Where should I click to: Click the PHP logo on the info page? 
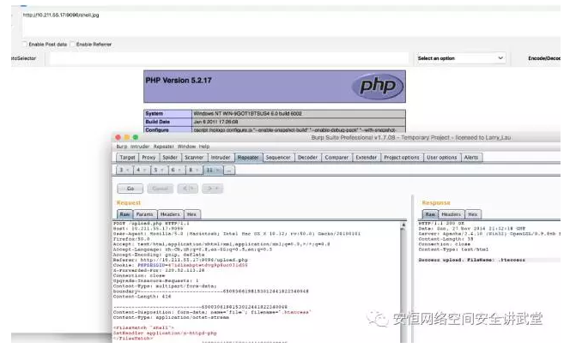tap(378, 87)
